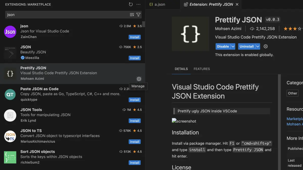Click the verified badge next to Meezilla
This screenshot has height=170, width=303.
22,58
